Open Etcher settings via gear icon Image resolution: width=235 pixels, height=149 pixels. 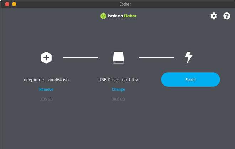(x=214, y=16)
